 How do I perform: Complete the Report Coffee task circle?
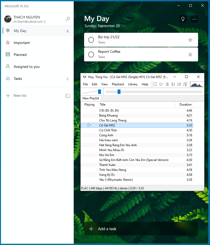(x=91, y=54)
